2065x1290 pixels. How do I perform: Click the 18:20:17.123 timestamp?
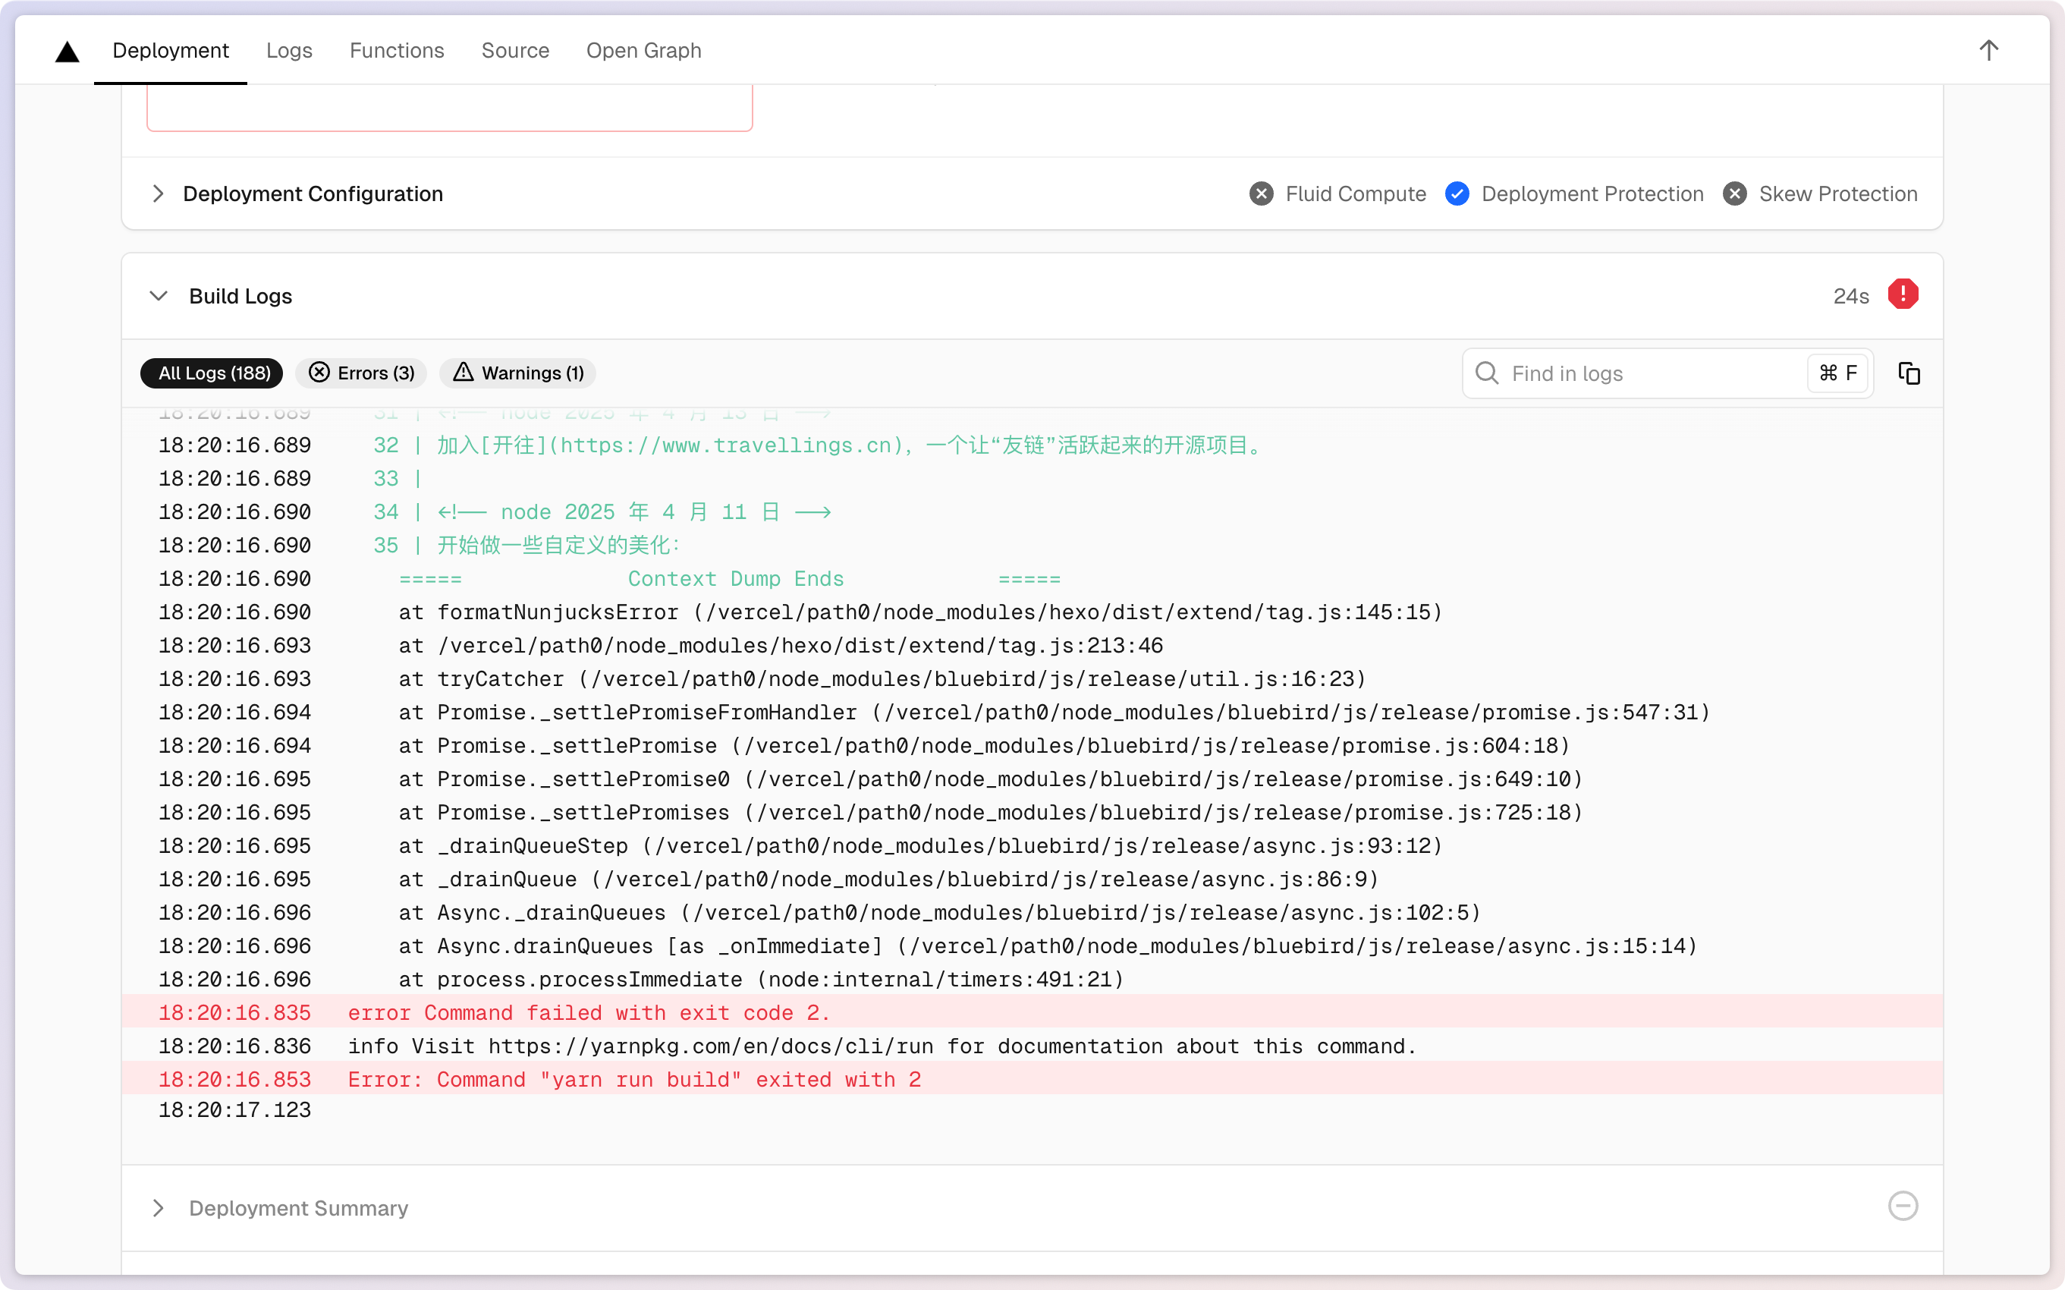point(234,1110)
